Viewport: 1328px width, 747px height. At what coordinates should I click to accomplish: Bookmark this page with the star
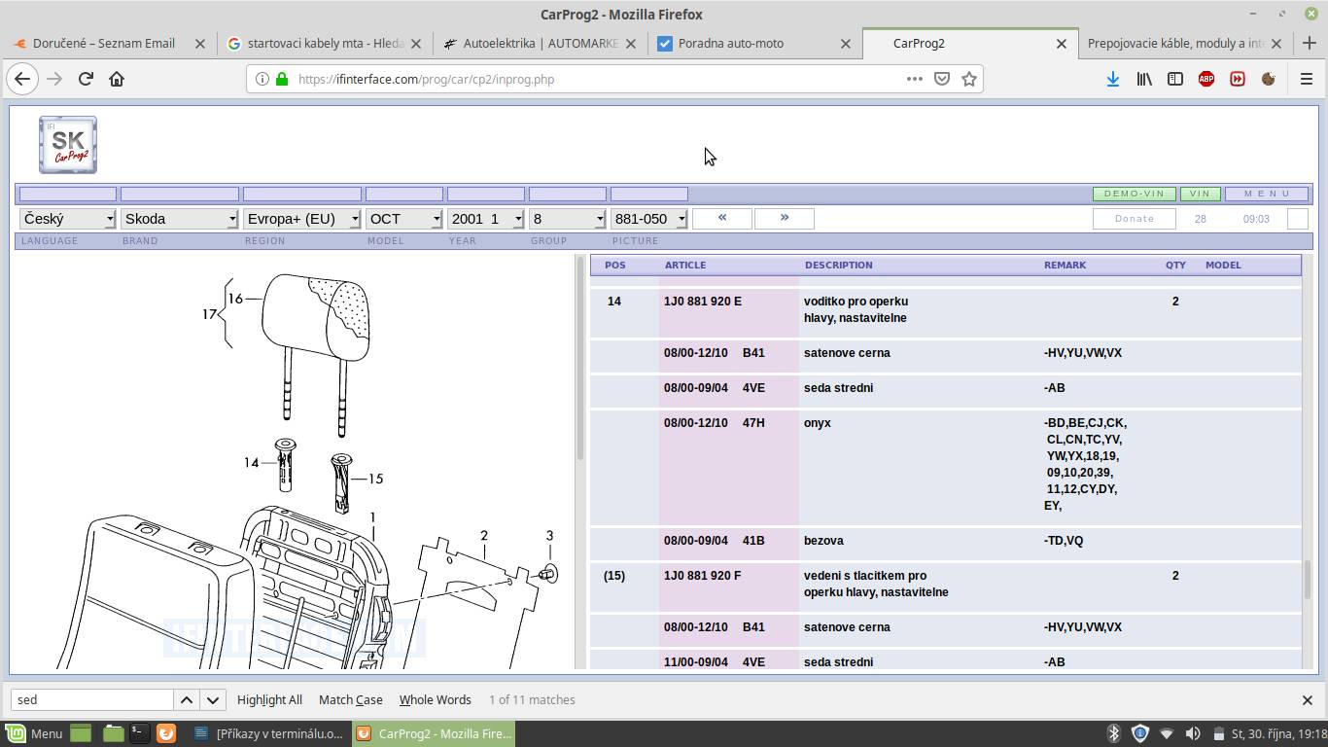click(x=968, y=79)
